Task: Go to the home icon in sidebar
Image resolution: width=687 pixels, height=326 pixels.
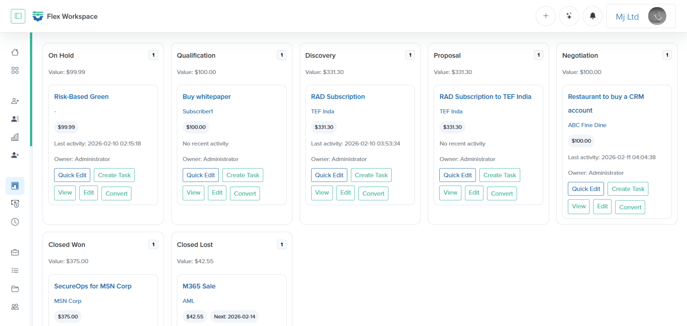Action: pos(15,53)
